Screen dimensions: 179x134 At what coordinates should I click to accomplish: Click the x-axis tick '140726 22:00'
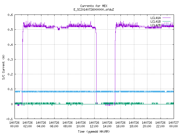pos(160,125)
